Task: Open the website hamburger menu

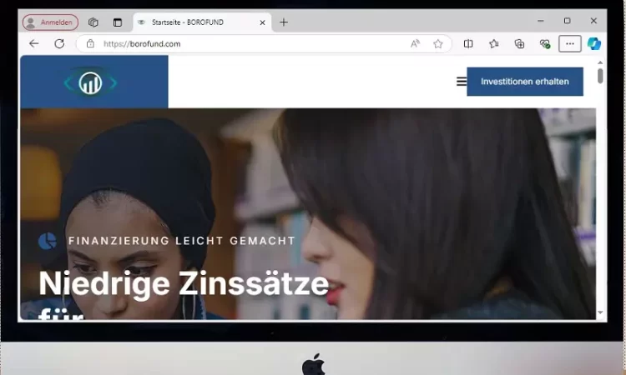Action: point(462,82)
